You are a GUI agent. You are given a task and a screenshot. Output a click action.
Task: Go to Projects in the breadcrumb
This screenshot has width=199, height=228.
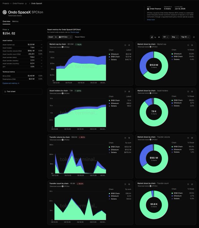[x=6, y=3]
